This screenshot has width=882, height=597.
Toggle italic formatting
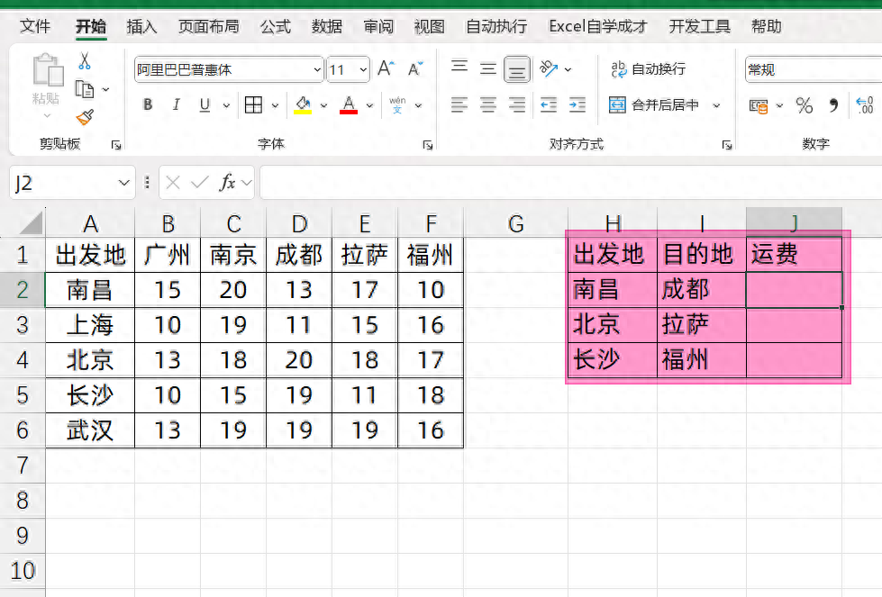click(176, 104)
